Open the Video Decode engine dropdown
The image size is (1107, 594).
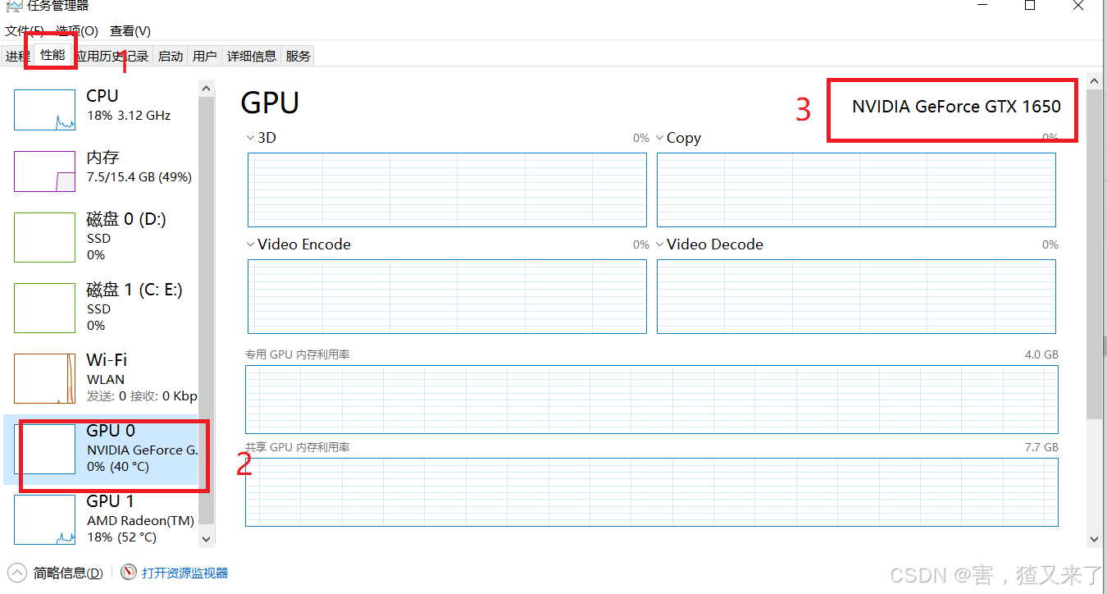(660, 244)
